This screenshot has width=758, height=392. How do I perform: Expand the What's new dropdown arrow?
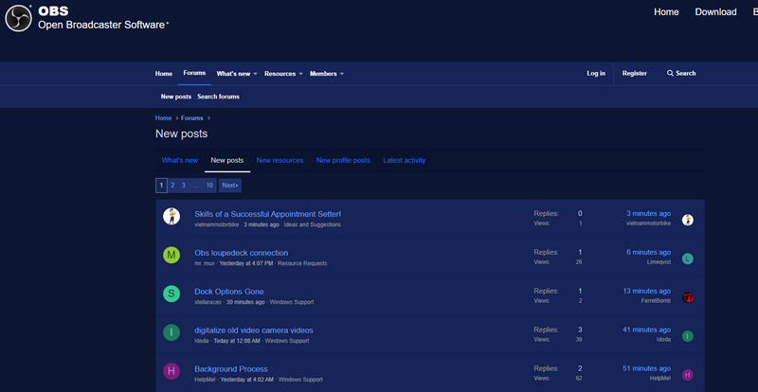(255, 74)
